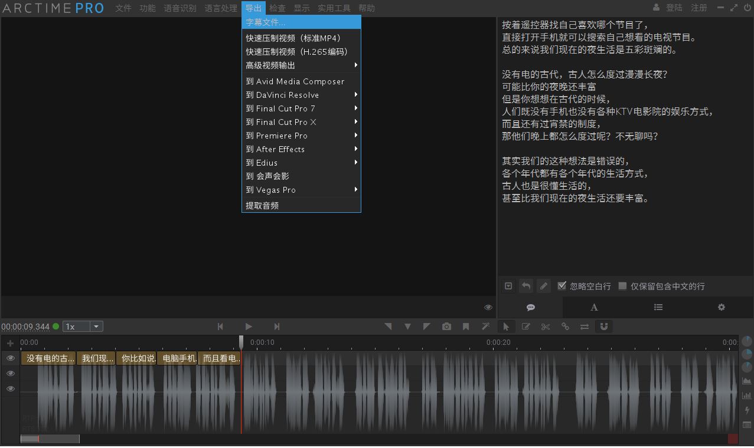Open the text panel dropdown box icon
Image resolution: width=754 pixels, height=448 pixels.
point(508,286)
